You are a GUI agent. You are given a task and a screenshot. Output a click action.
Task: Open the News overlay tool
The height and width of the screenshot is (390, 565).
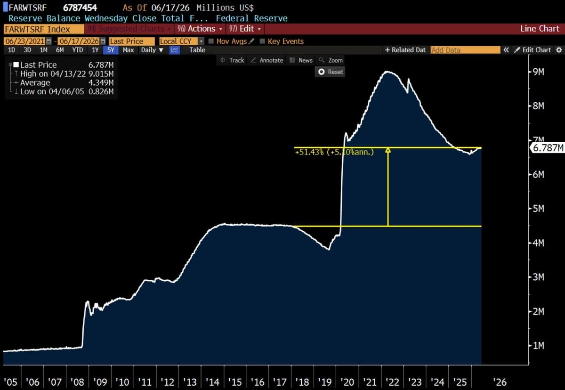pyautogui.click(x=301, y=60)
